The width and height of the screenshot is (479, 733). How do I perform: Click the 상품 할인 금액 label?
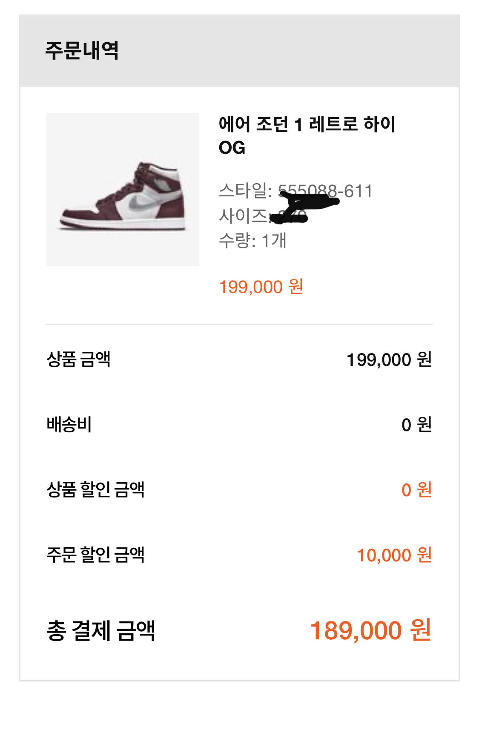coord(95,489)
